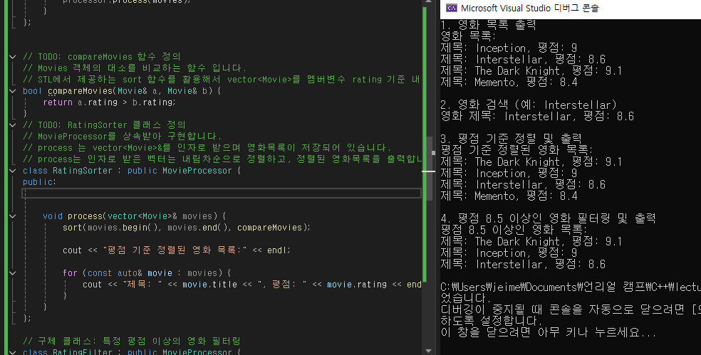Place cursor on the empty highlighted editor line
Image resolution: width=701 pixels, height=355 pixels.
pos(222,194)
